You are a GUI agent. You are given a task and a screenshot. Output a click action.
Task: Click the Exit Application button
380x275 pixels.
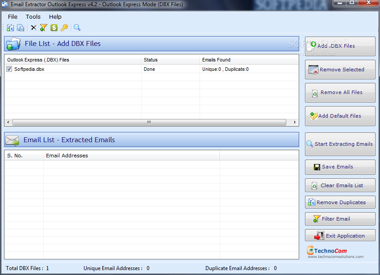click(x=340, y=235)
